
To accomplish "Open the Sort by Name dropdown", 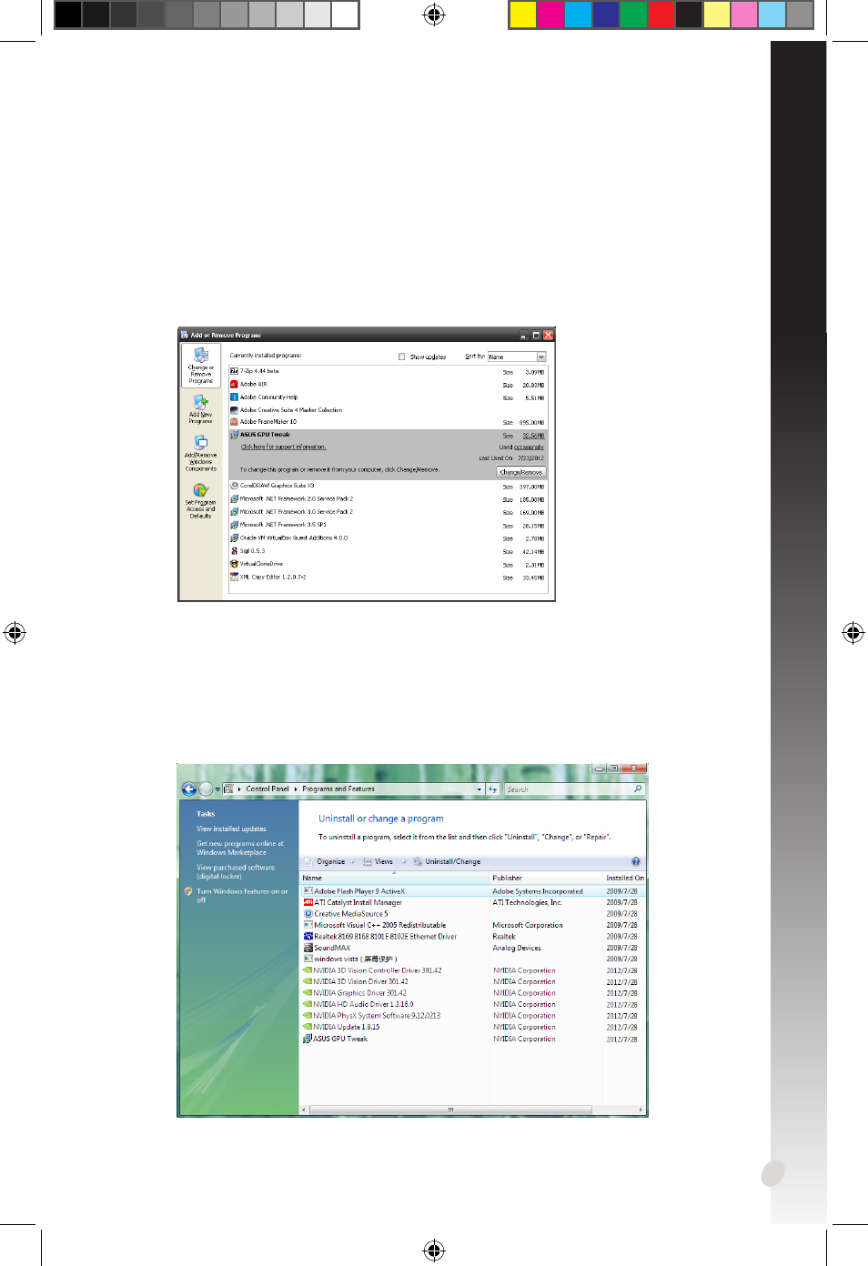I will (517, 357).
